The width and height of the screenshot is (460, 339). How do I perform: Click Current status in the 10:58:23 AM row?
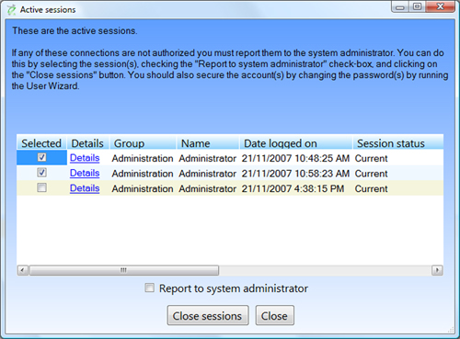(371, 174)
